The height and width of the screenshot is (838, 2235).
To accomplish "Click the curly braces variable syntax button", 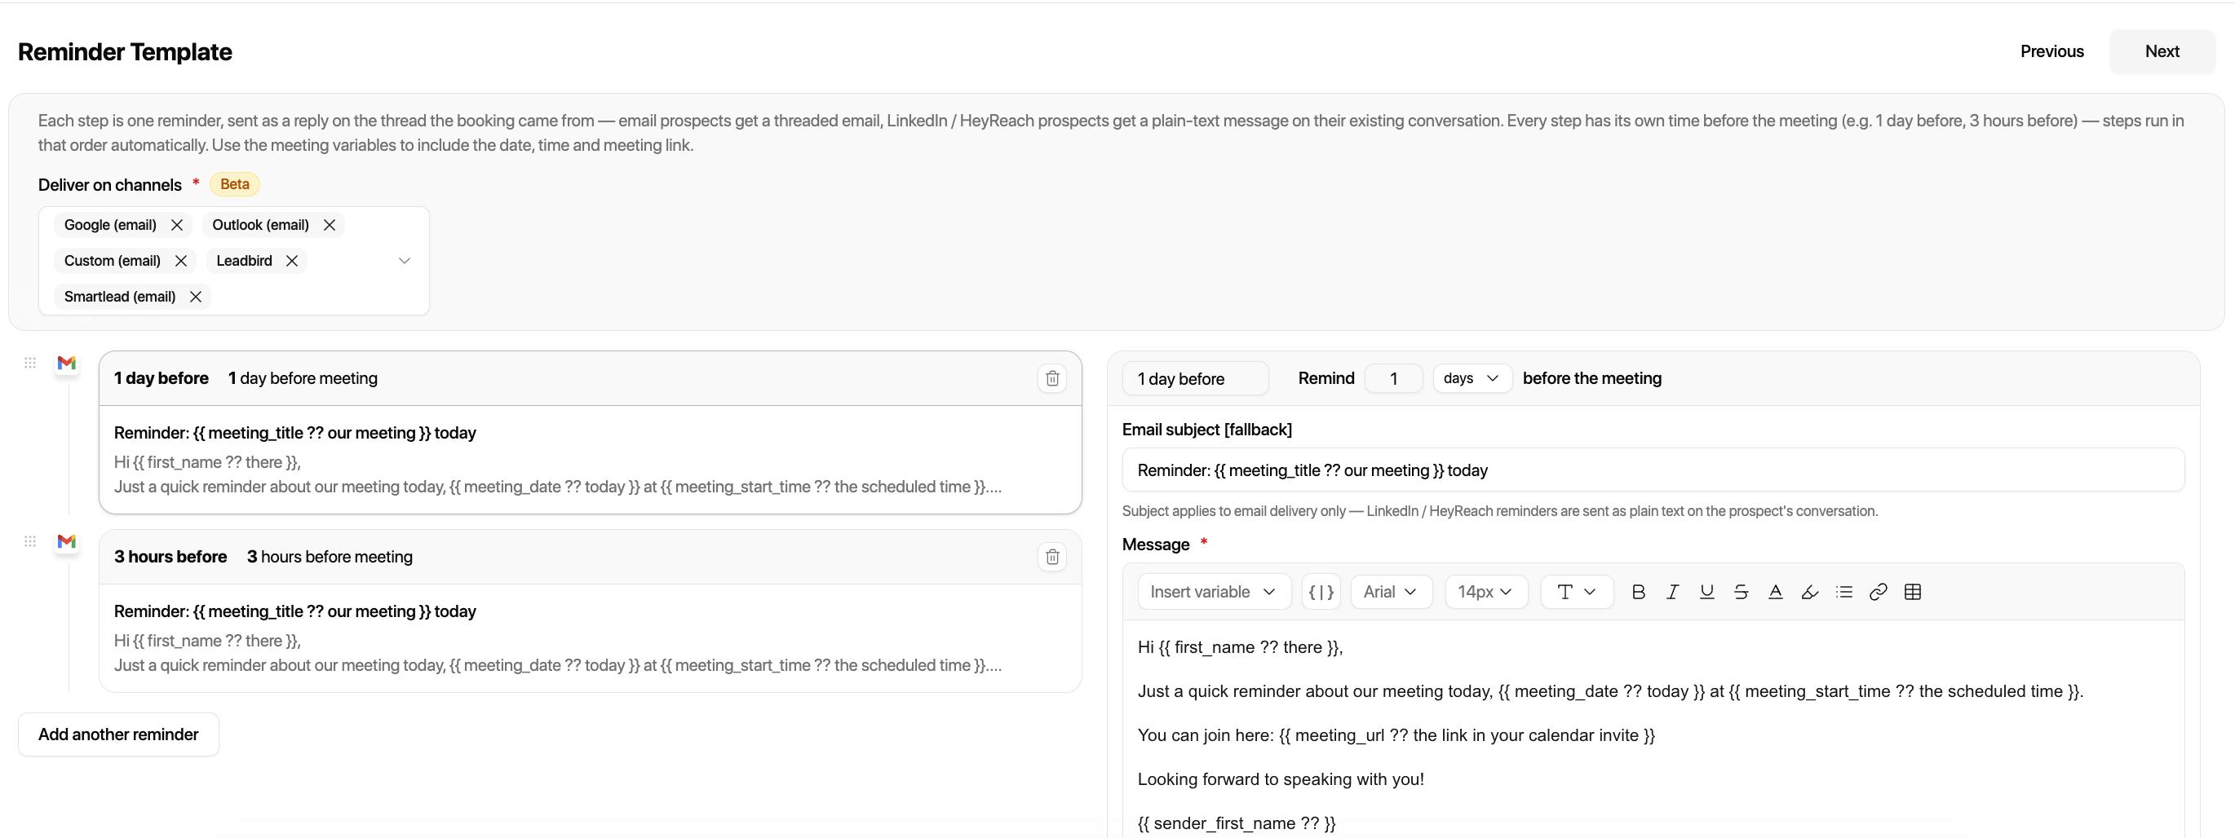I will (x=1321, y=592).
